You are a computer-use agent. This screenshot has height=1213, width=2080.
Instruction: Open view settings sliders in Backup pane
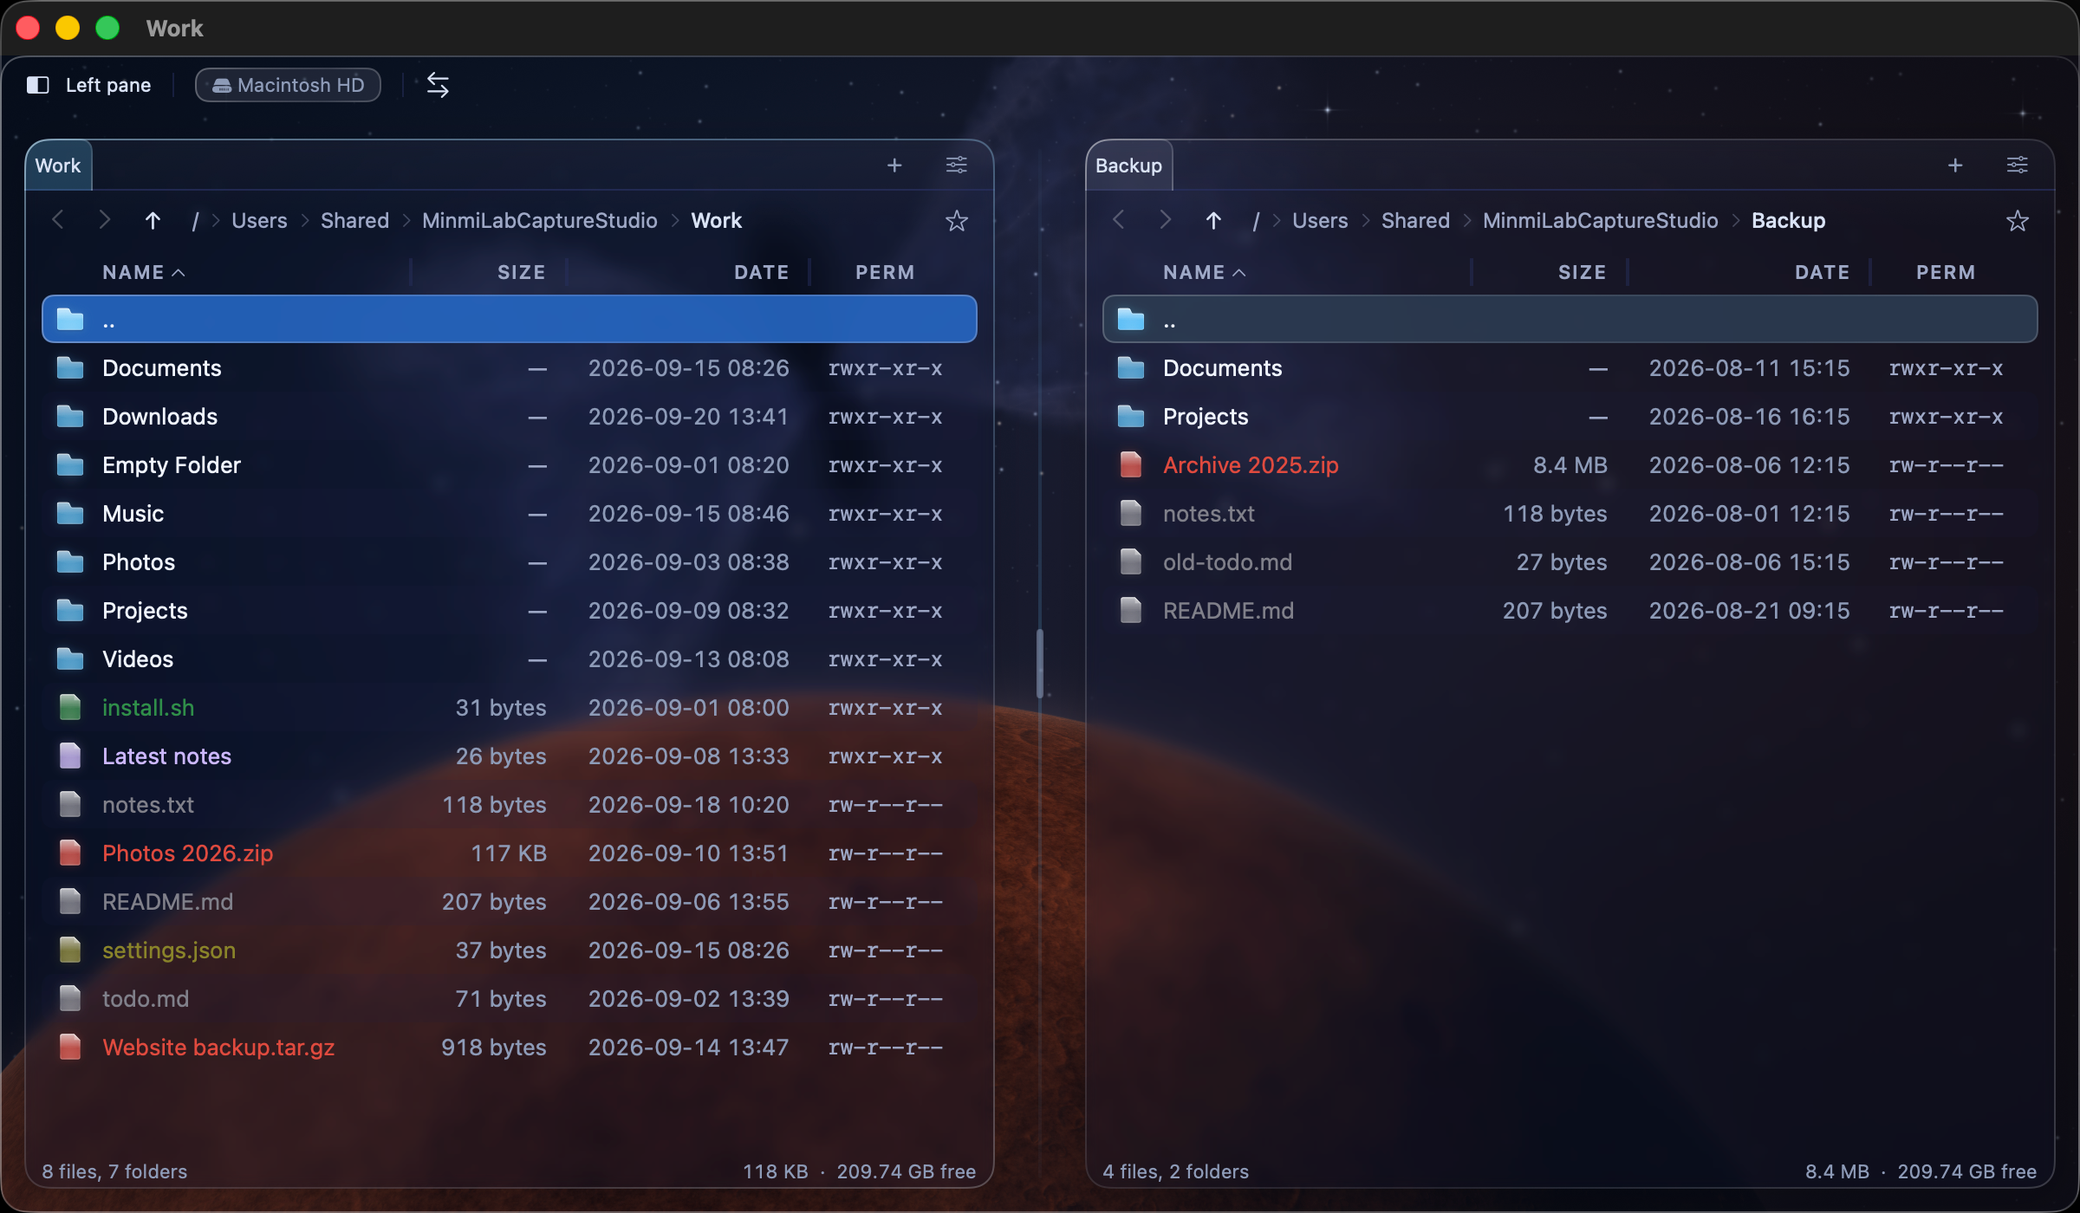coord(2018,165)
